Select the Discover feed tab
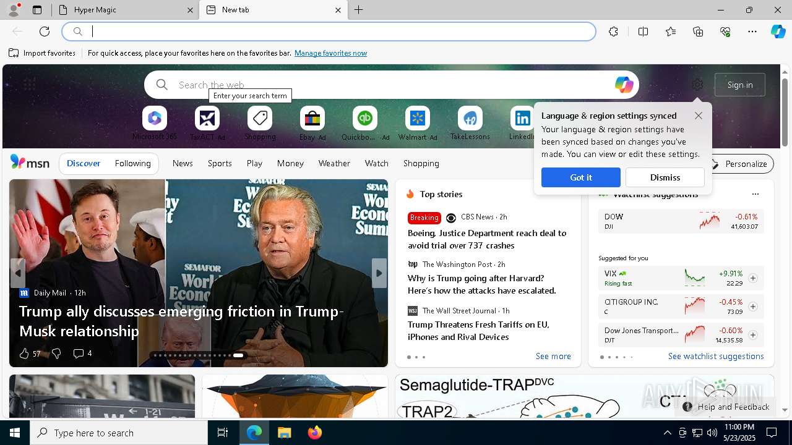Screen dimensions: 792x445 pos(84,164)
